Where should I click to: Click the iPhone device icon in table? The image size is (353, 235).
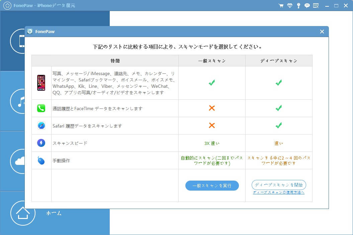(x=41, y=83)
